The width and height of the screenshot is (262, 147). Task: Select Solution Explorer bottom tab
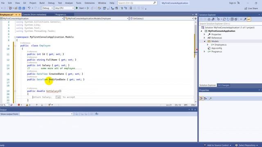tap(208, 85)
